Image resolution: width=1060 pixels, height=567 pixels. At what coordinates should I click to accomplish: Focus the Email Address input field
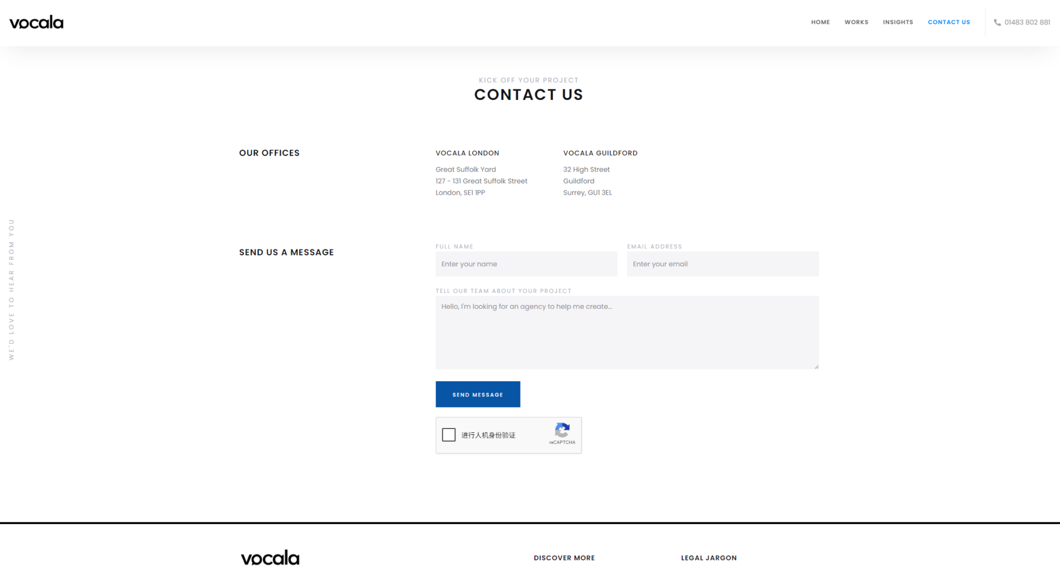[723, 264]
